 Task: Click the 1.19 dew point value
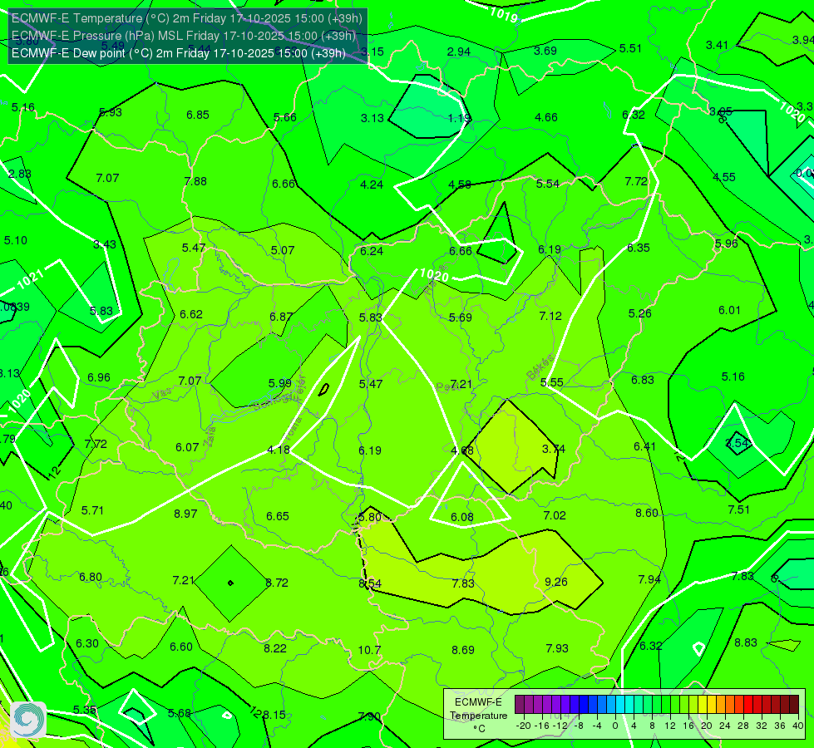[459, 118]
